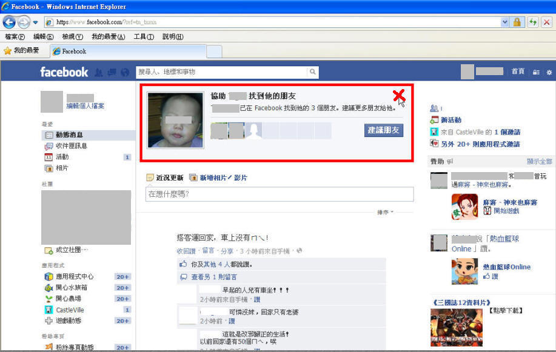Click the 《三國誌12資料片》 ad title
556x352 pixels.
[461, 303]
